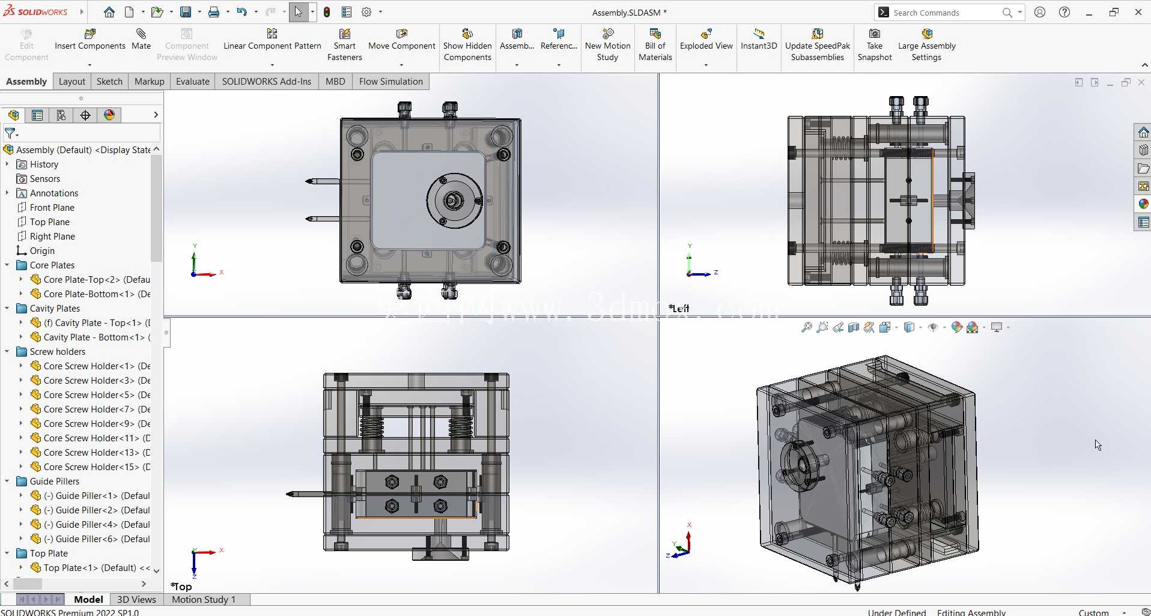Open the Options gear icon

(x=366, y=12)
